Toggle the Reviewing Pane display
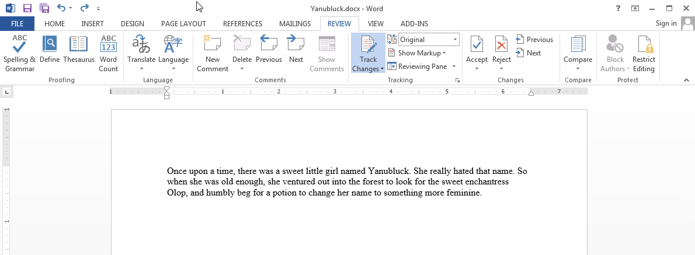The image size is (695, 255). point(417,67)
